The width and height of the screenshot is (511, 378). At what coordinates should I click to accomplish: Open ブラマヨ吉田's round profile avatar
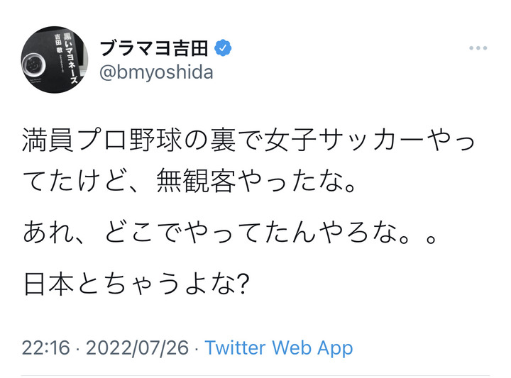(x=55, y=61)
